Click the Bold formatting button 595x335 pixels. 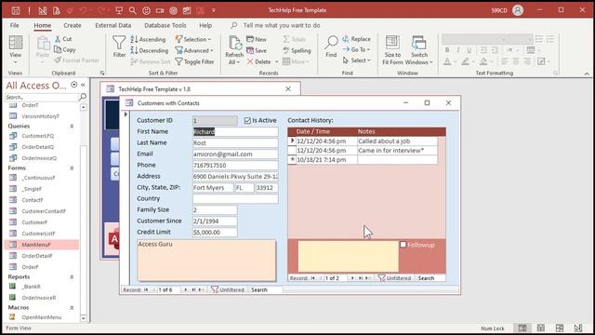447,50
